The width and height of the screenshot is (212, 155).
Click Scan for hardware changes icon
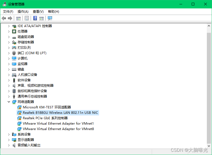point(50,18)
